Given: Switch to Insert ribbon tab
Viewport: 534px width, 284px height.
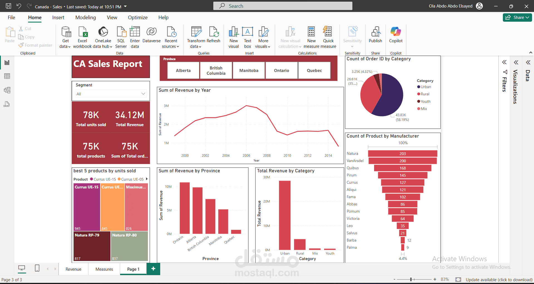Looking at the screenshot, I should pyautogui.click(x=58, y=18).
